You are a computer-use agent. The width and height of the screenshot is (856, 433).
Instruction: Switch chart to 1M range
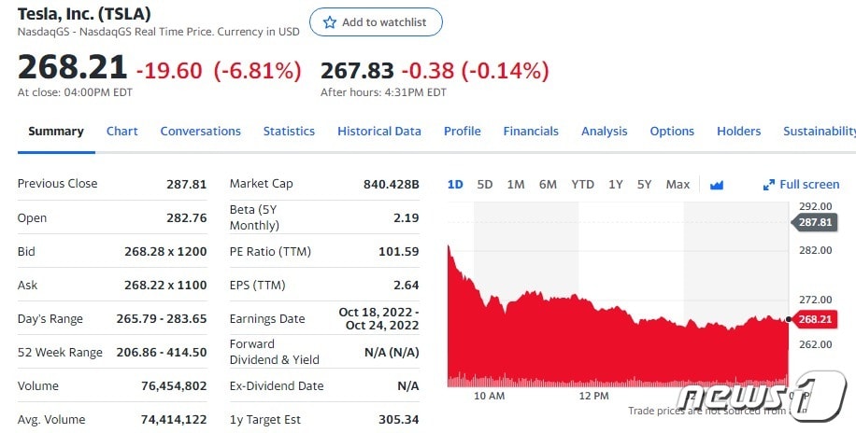(516, 185)
